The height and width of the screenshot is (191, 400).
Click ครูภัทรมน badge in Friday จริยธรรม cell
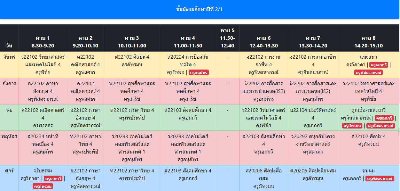coord(43,186)
